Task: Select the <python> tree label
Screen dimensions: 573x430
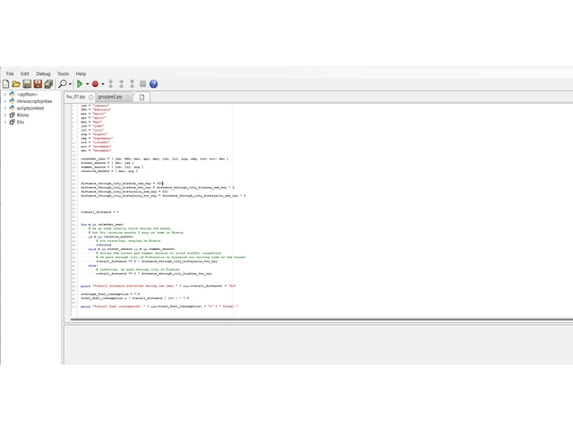Action: pos(28,94)
